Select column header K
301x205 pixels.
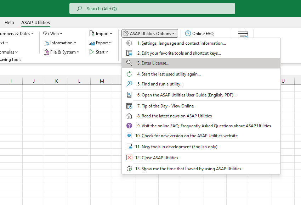tap(56, 81)
